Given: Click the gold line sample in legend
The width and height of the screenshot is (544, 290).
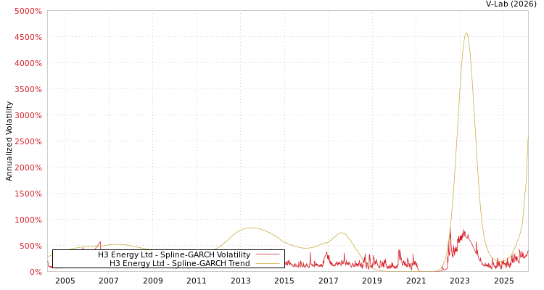Looking at the screenshot, I should click(x=267, y=264).
